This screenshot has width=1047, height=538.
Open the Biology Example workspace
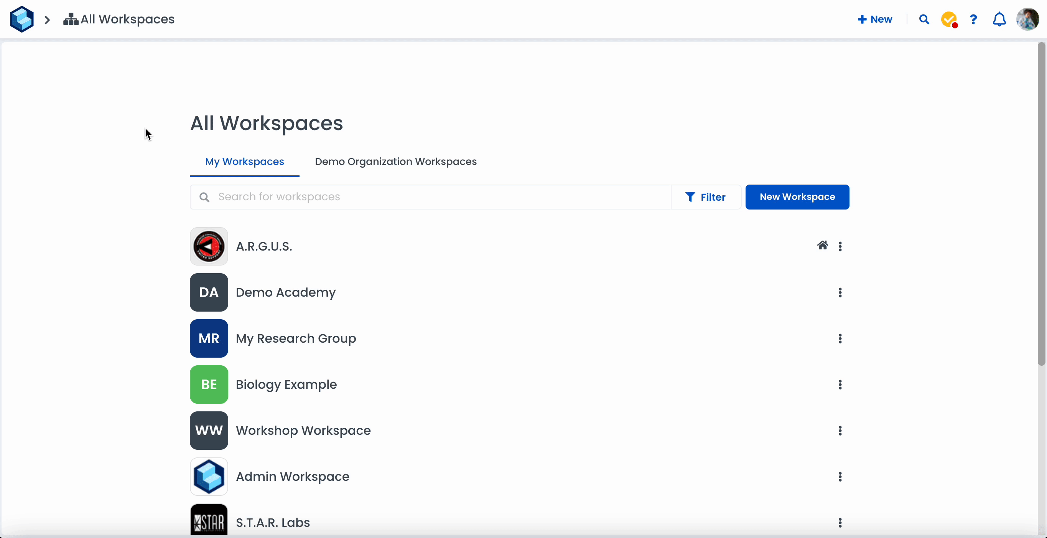[286, 384]
